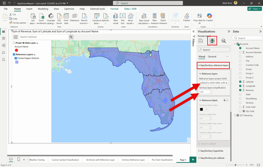Image resolution: width=263 pixels, height=167 pixels.
Task: Click the Share button
Action: [x=255, y=9]
